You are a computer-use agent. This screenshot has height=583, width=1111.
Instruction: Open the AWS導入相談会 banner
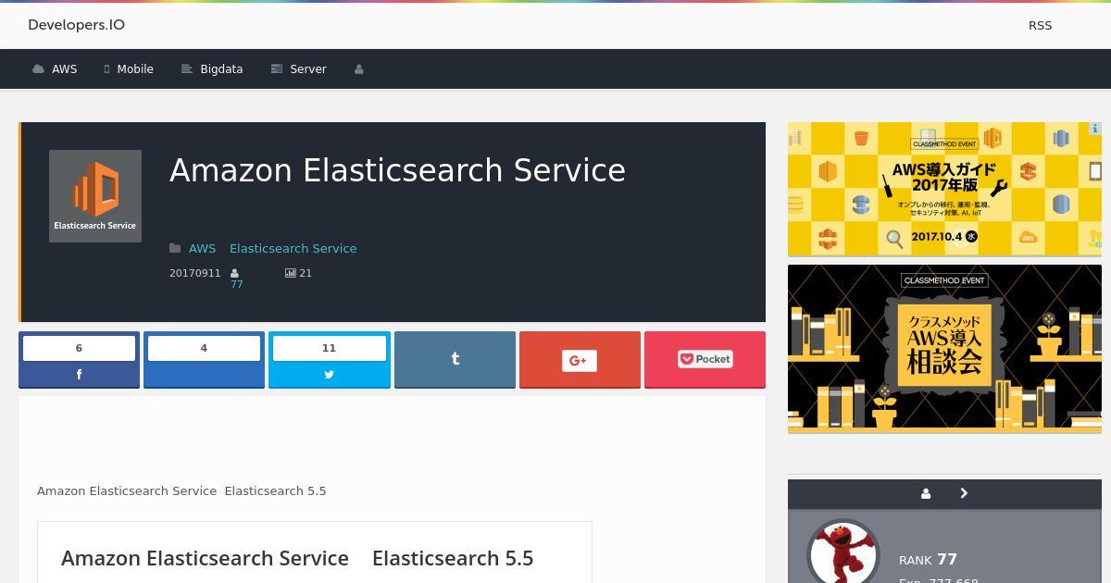pos(944,348)
